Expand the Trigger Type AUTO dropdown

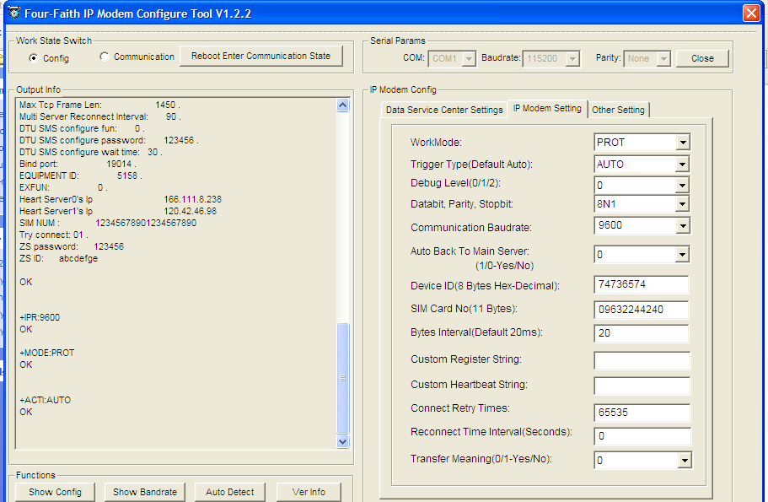tap(682, 165)
